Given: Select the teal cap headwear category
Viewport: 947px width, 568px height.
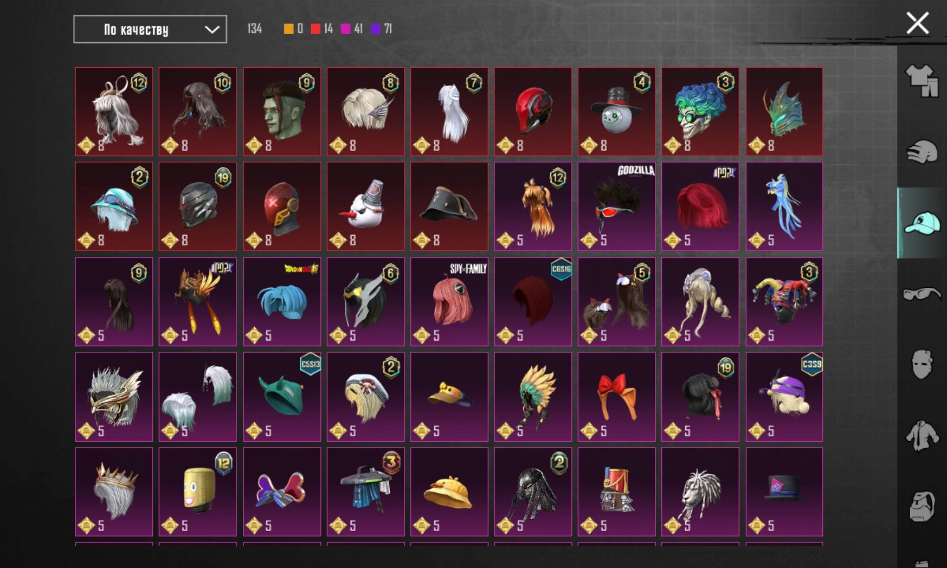Looking at the screenshot, I should (921, 223).
